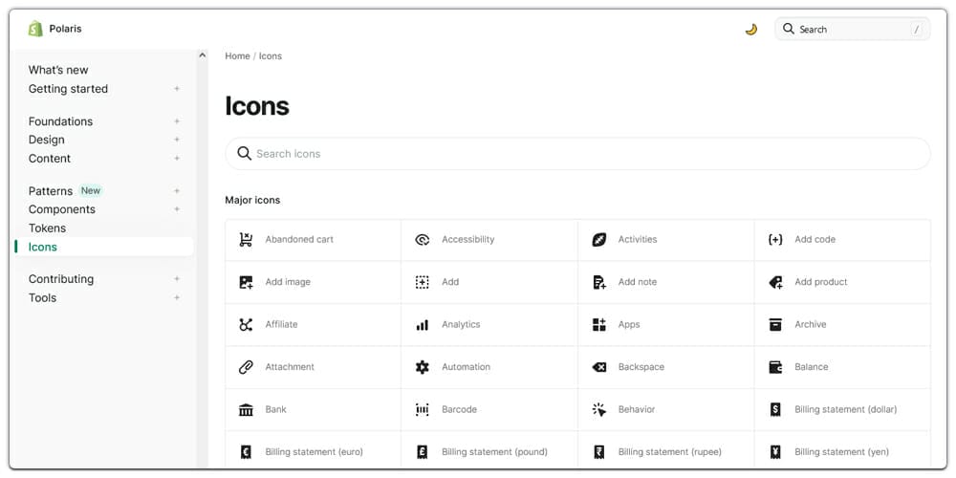Choose the Affiliate icon

246,325
